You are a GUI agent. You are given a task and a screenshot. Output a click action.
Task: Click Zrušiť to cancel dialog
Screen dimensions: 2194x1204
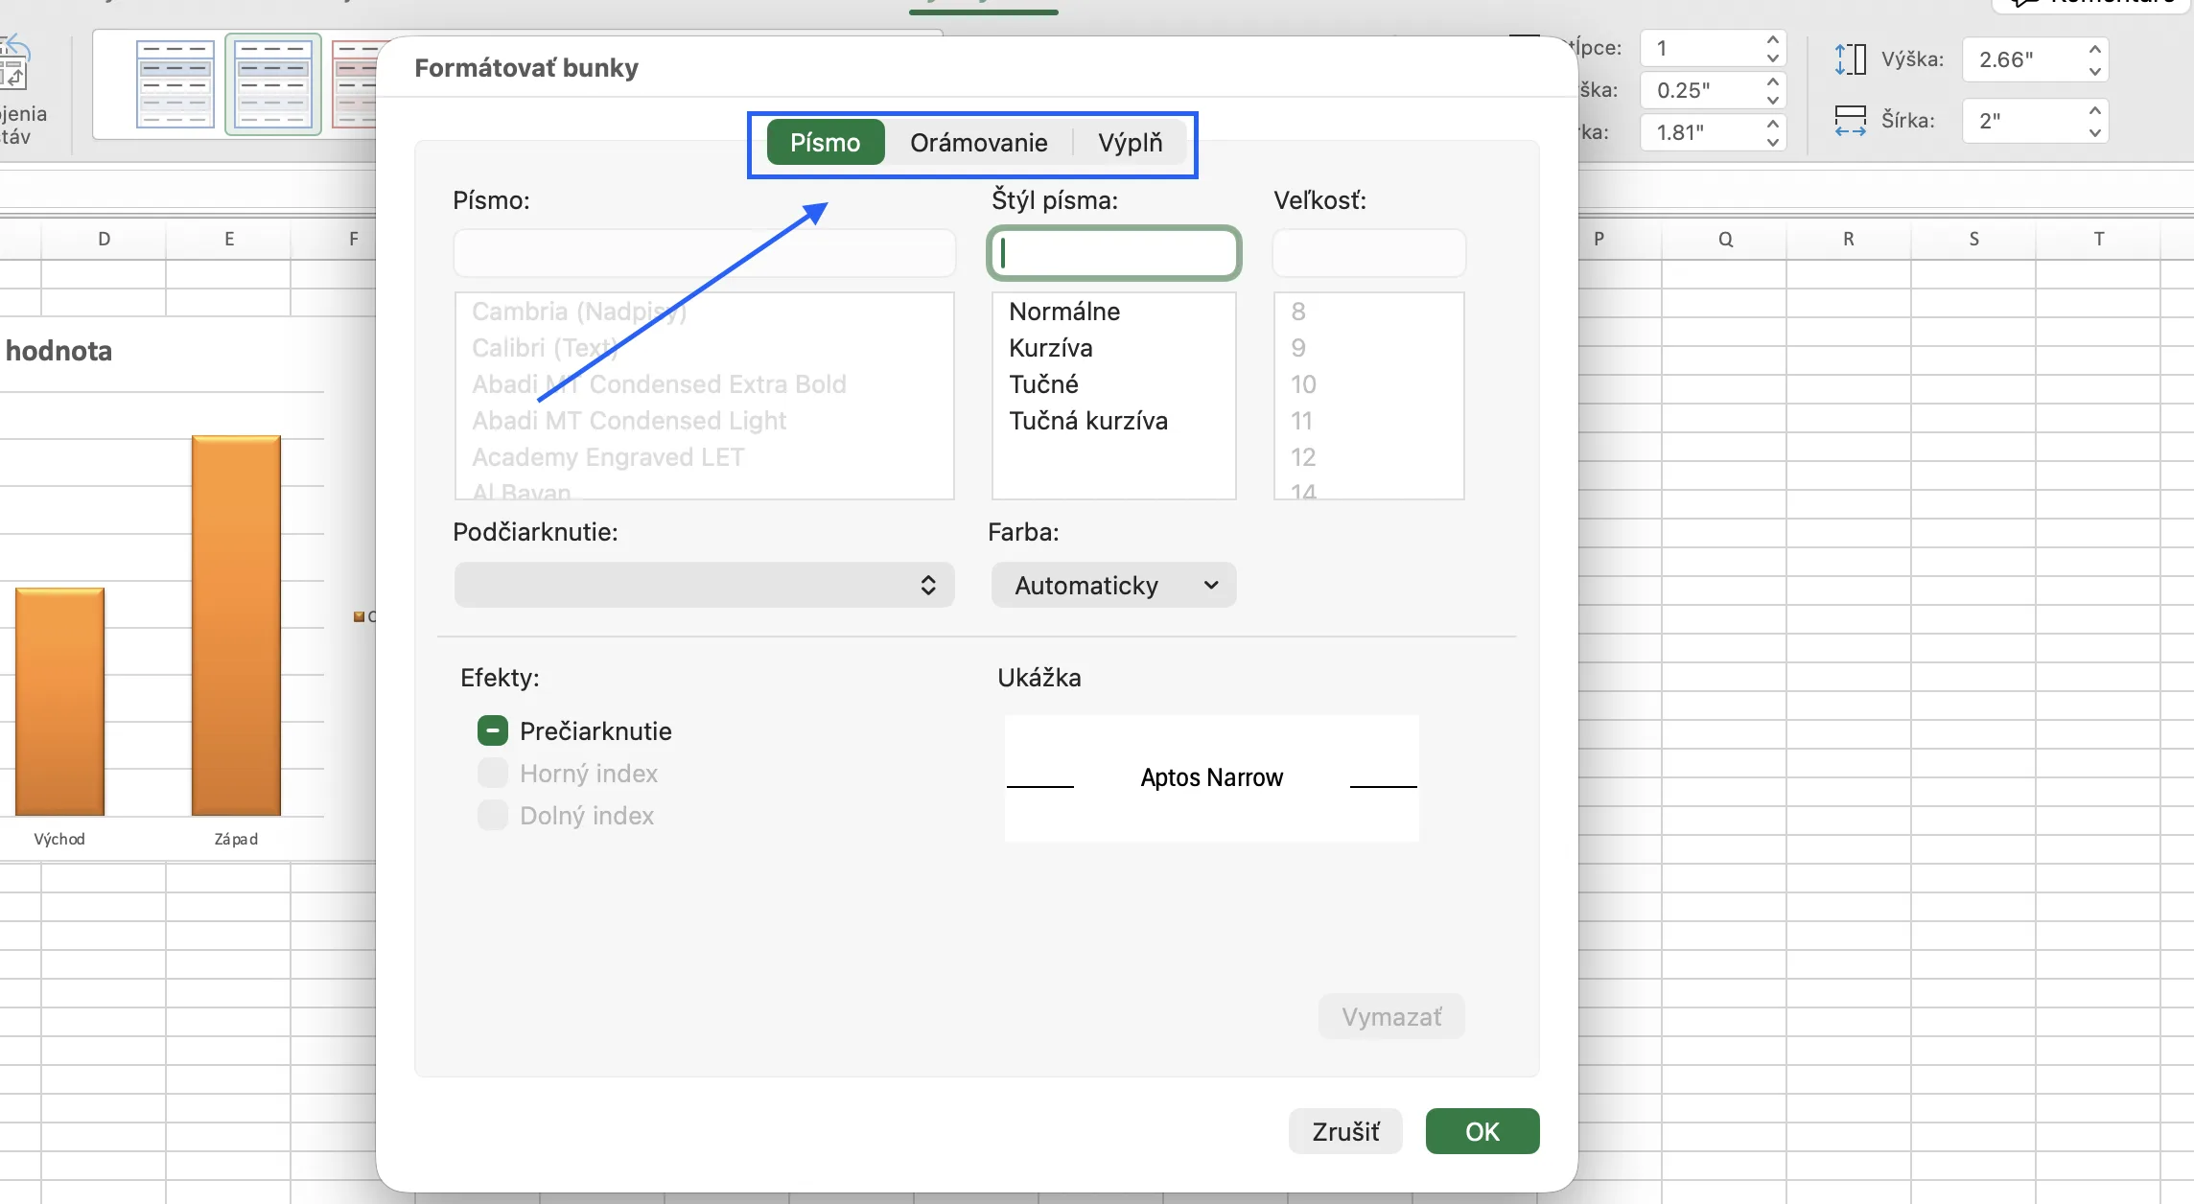click(1345, 1132)
